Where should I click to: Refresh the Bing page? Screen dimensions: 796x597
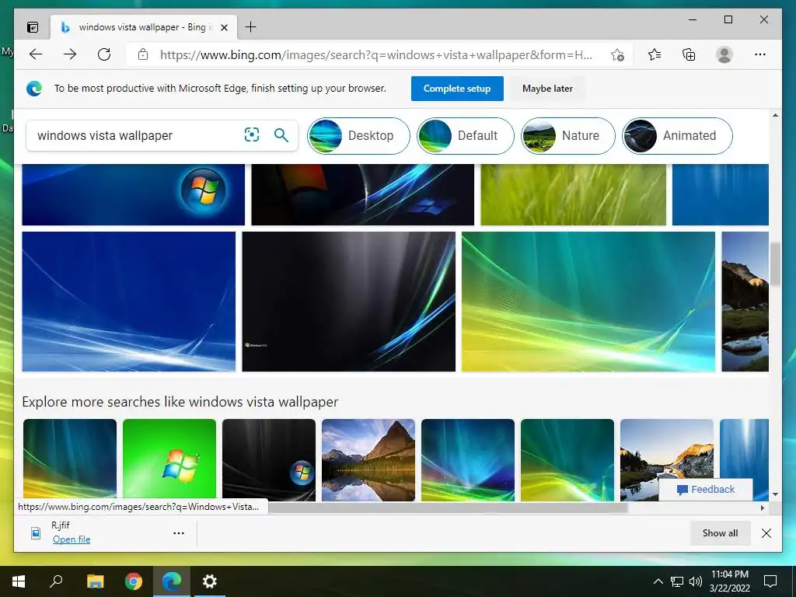[104, 54]
